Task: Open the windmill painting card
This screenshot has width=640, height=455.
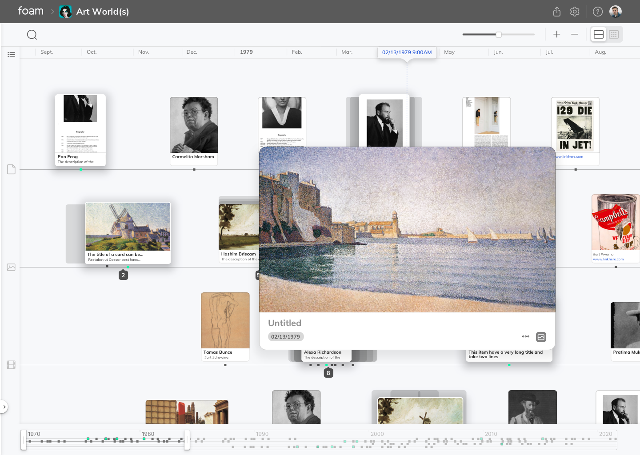Action: (x=128, y=233)
